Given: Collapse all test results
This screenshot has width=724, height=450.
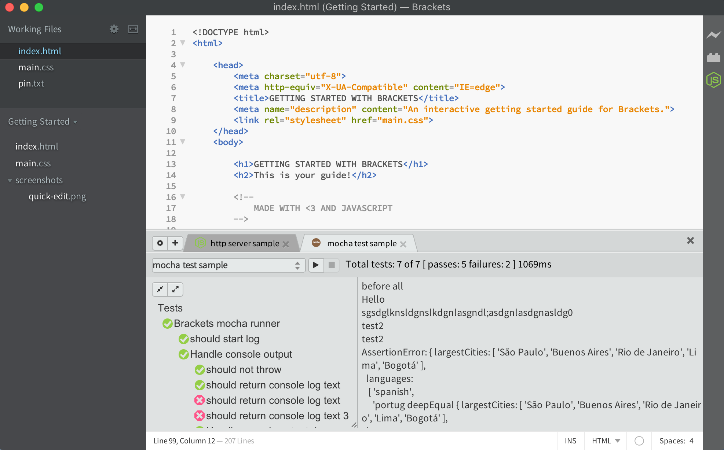Looking at the screenshot, I should tap(160, 289).
